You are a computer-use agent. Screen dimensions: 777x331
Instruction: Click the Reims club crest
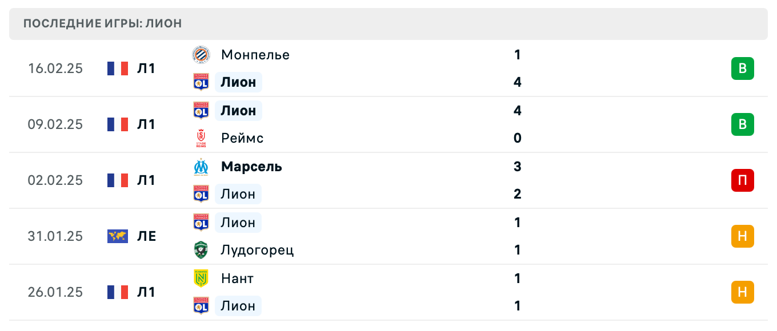pyautogui.click(x=201, y=138)
